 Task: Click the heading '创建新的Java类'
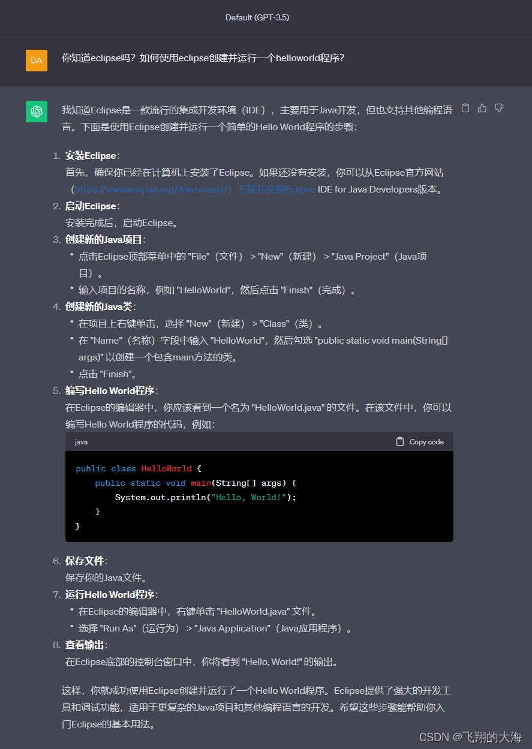coord(99,307)
